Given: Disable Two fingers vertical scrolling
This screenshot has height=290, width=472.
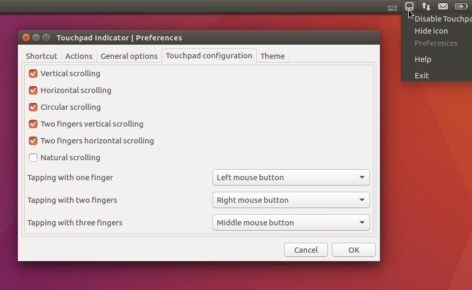Looking at the screenshot, I should pyautogui.click(x=33, y=124).
